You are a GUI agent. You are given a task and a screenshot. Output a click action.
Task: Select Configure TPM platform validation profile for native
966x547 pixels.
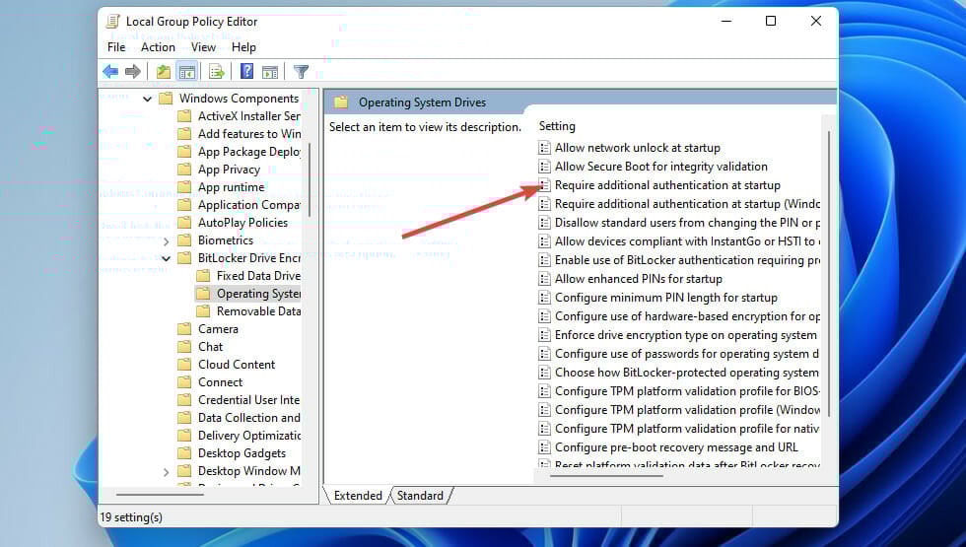click(687, 429)
